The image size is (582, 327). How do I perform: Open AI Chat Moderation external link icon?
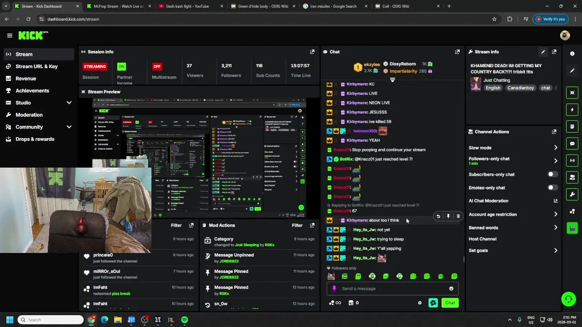point(555,201)
